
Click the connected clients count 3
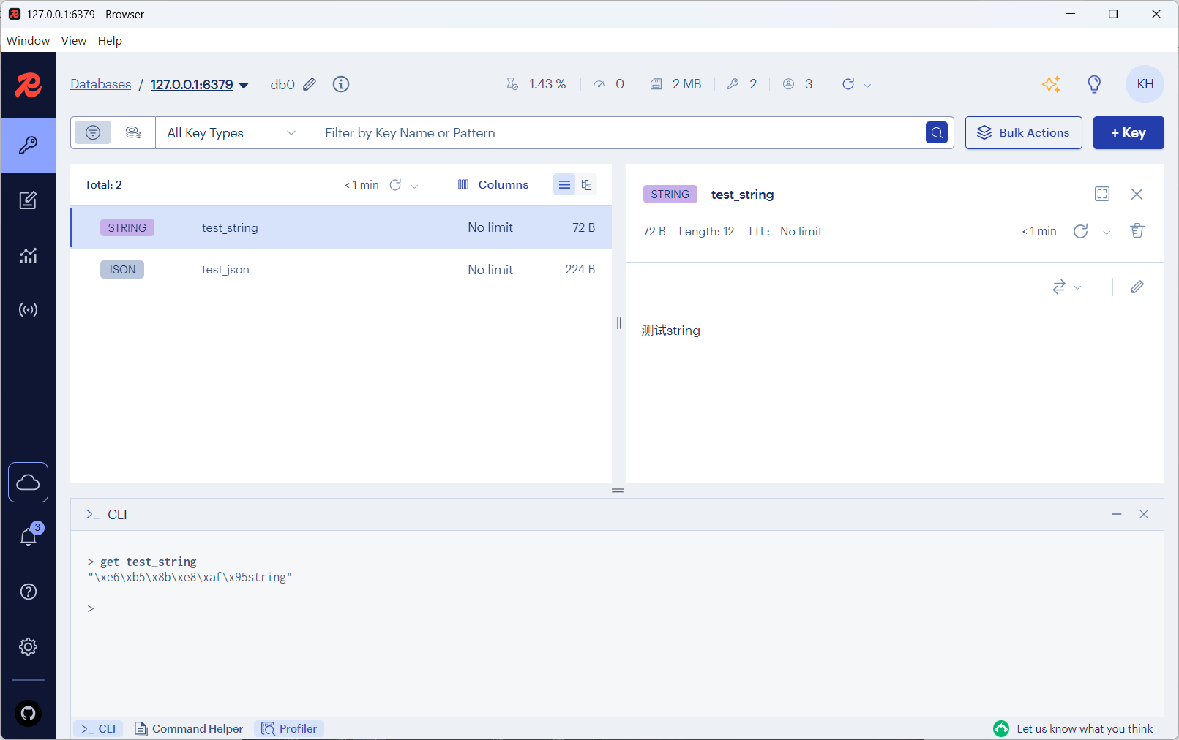[x=798, y=84]
